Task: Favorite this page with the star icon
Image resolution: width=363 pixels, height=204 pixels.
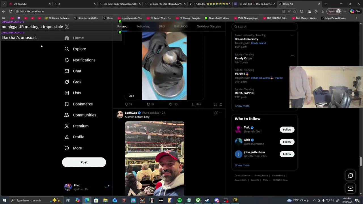Action: point(295,11)
